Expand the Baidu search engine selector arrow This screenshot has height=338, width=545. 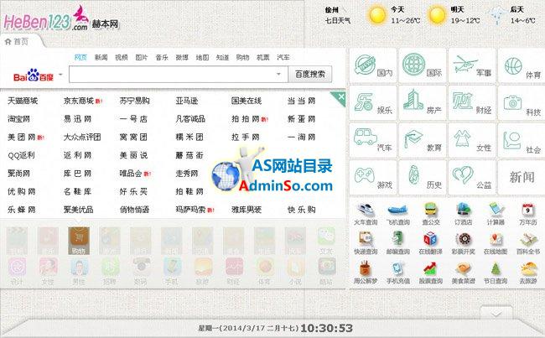coord(60,75)
